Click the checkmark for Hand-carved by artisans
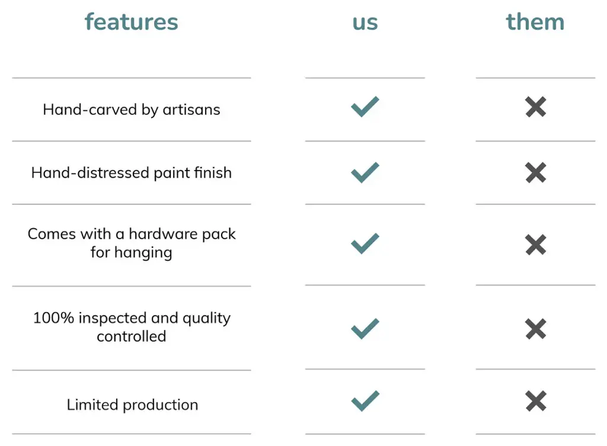Viewport: 607px width, 446px height. point(365,107)
